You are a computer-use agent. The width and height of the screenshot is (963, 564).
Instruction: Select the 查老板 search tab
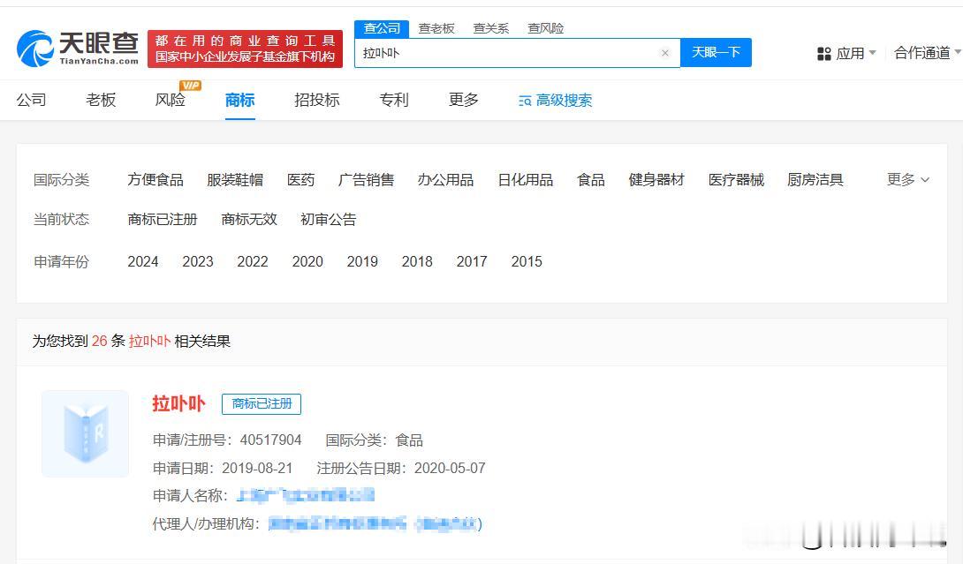[436, 28]
